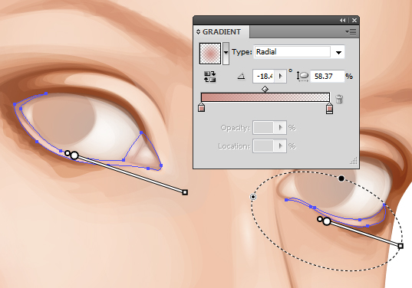Click gradient annotator origin on right eye
412x288 pixels.
(327, 221)
